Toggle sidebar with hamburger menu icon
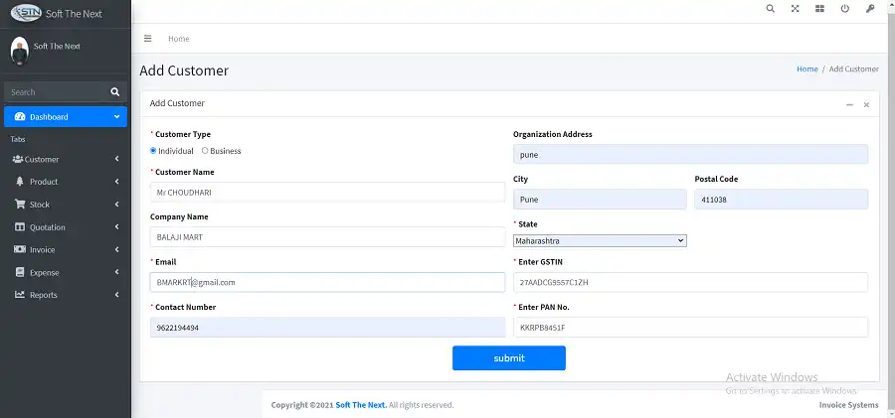This screenshot has height=418, width=895. [x=148, y=39]
